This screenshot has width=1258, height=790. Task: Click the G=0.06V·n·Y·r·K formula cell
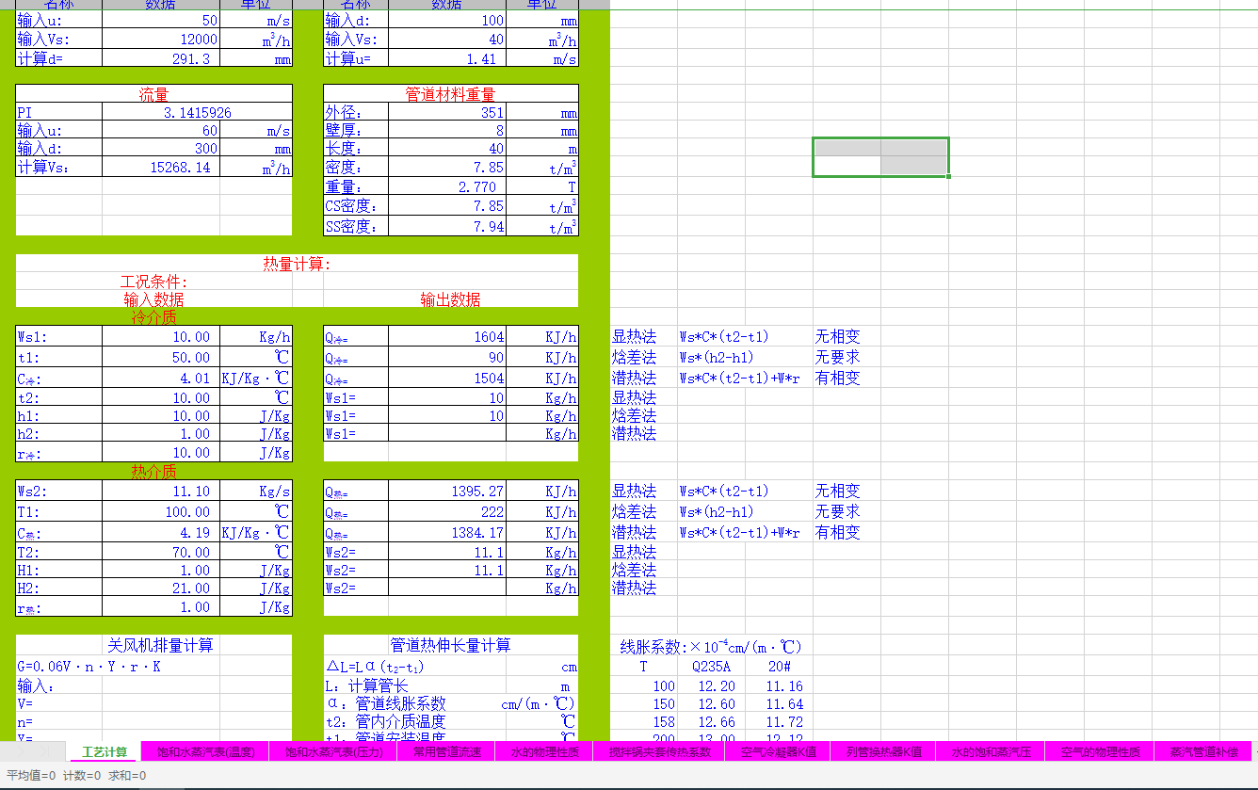pos(89,667)
